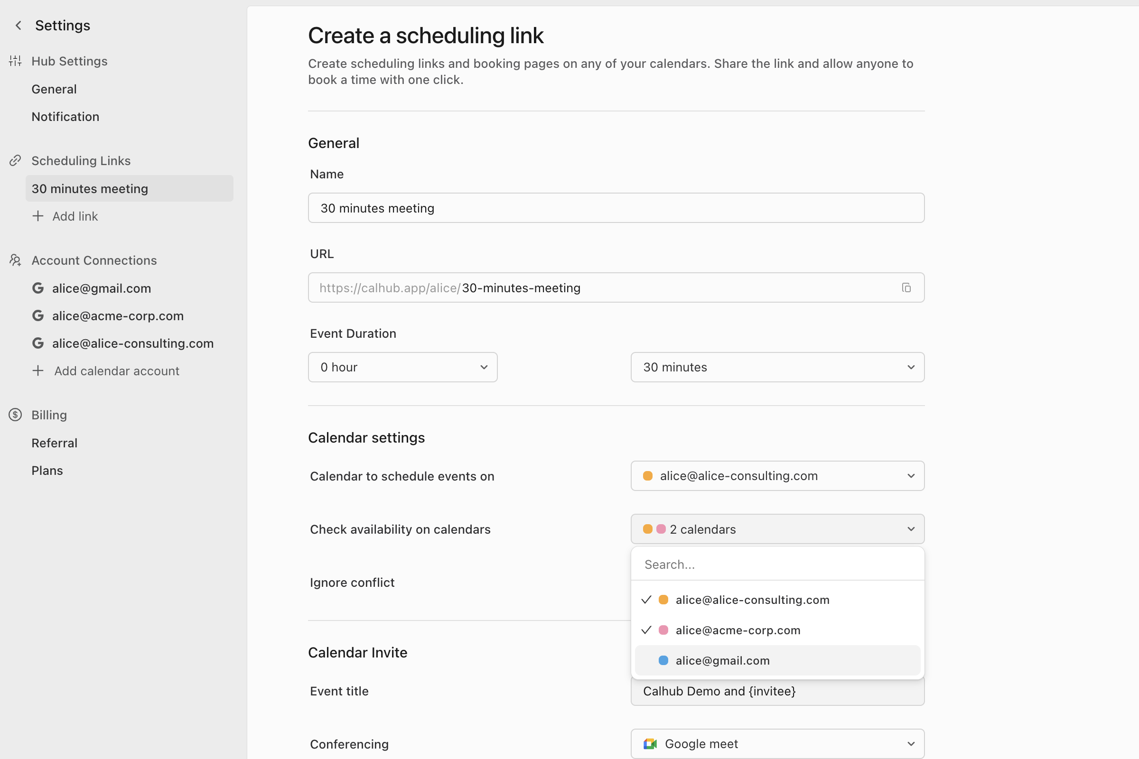Open the hours duration dropdown

[402, 367]
